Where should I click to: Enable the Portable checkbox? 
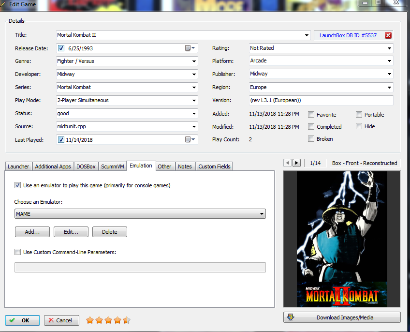(359, 114)
